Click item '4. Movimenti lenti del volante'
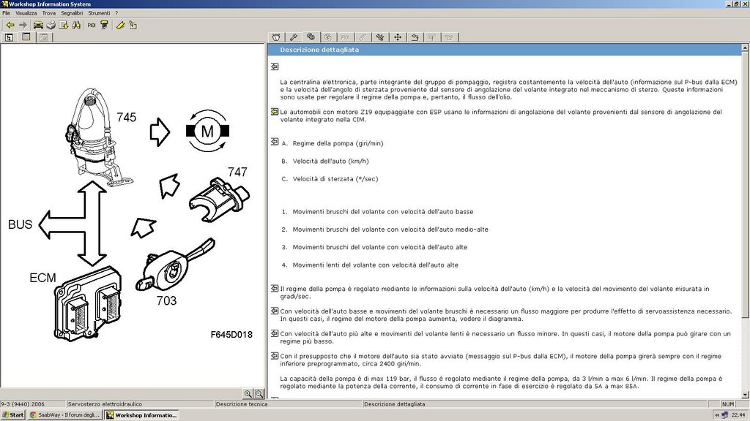This screenshot has width=750, height=421. coord(370,265)
